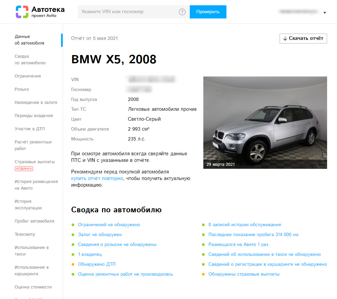The height and width of the screenshot is (299, 337).
Task: Open Использование в каршеринге sidebar item
Action: click(32, 270)
